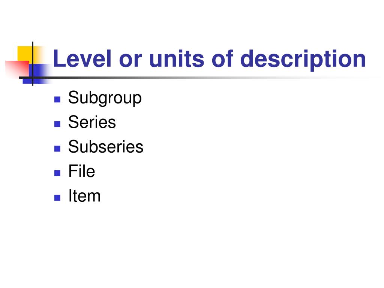Select the blue bullet beside Series
Viewport: 384px width, 288px height.
click(x=57, y=124)
